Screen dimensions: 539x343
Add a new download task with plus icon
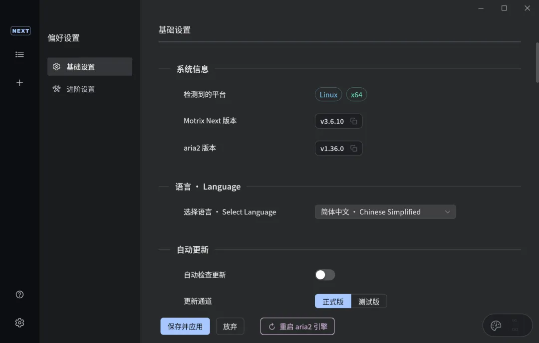tap(19, 83)
